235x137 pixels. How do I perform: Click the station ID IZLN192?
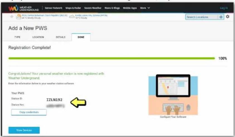(54, 100)
